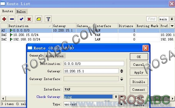This screenshot has width=175, height=108.
Task: Open the Check Gateway dropdown arrow
Action: point(116,97)
